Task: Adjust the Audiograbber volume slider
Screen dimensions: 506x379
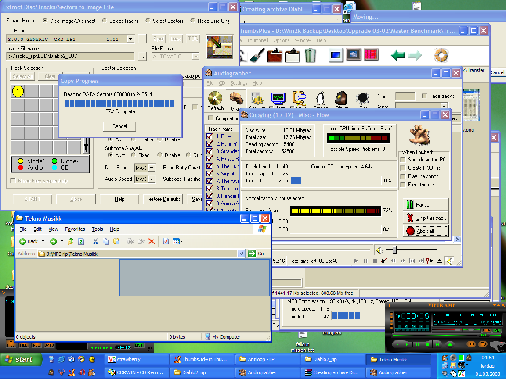Action: pyautogui.click(x=394, y=250)
